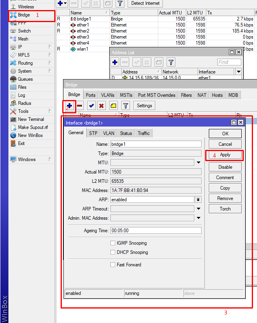The width and height of the screenshot is (257, 323).
Task: Click the Apply button
Action: [225, 155]
